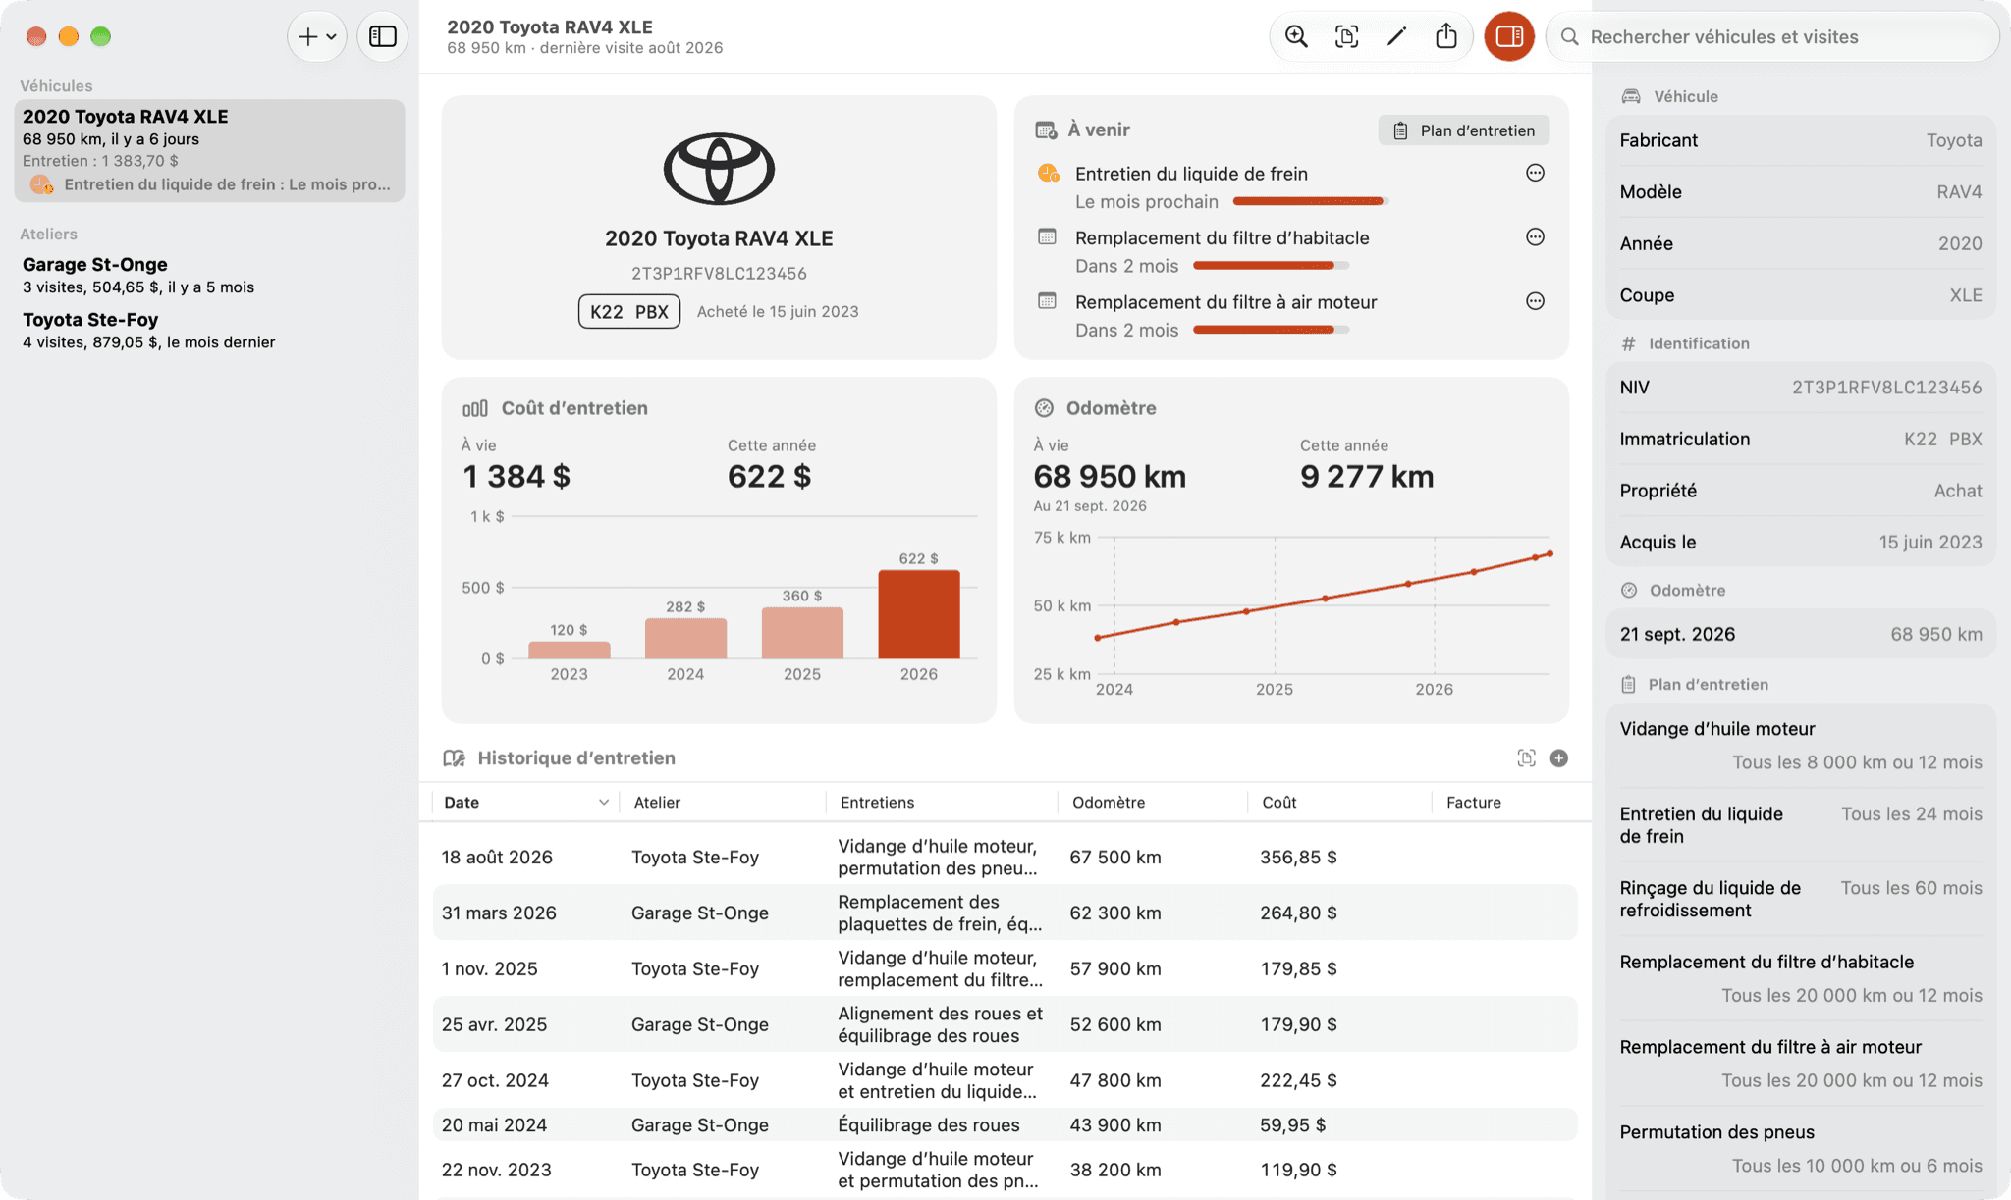The height and width of the screenshot is (1200, 2011).
Task: Toggle the right inspector panel
Action: click(x=1509, y=37)
